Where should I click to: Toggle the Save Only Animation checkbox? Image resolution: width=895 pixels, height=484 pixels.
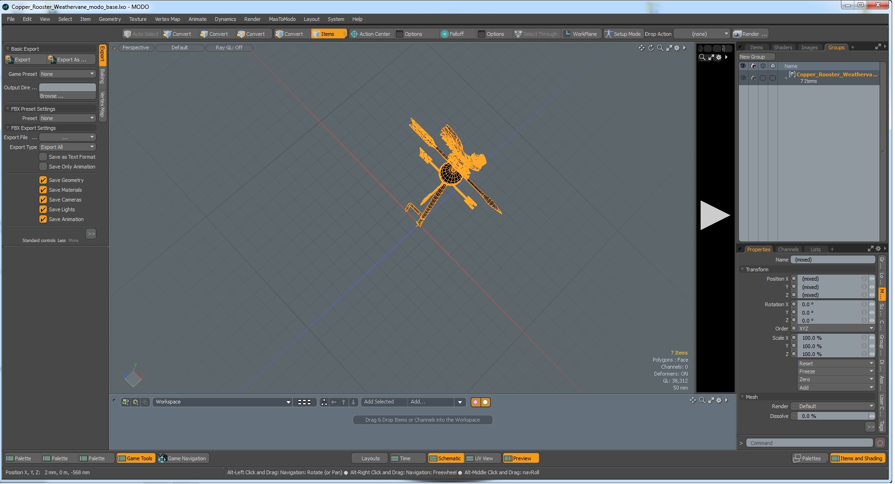(43, 167)
